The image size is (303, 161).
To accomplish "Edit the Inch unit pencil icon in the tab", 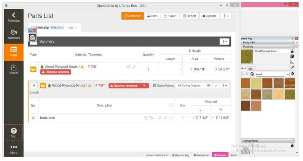I will click(76, 28).
